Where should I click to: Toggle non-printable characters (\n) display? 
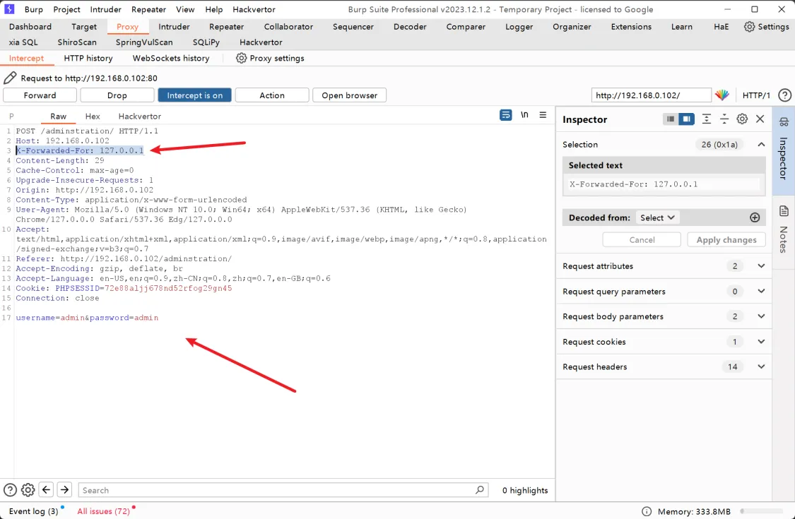click(524, 115)
